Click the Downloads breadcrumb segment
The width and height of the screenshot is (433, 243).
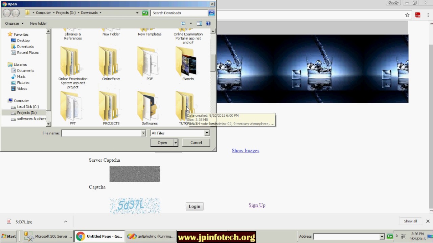click(89, 13)
